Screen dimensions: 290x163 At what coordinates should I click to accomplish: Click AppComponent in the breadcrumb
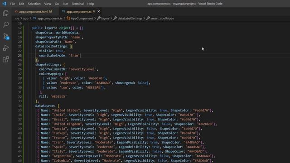click(x=82, y=18)
